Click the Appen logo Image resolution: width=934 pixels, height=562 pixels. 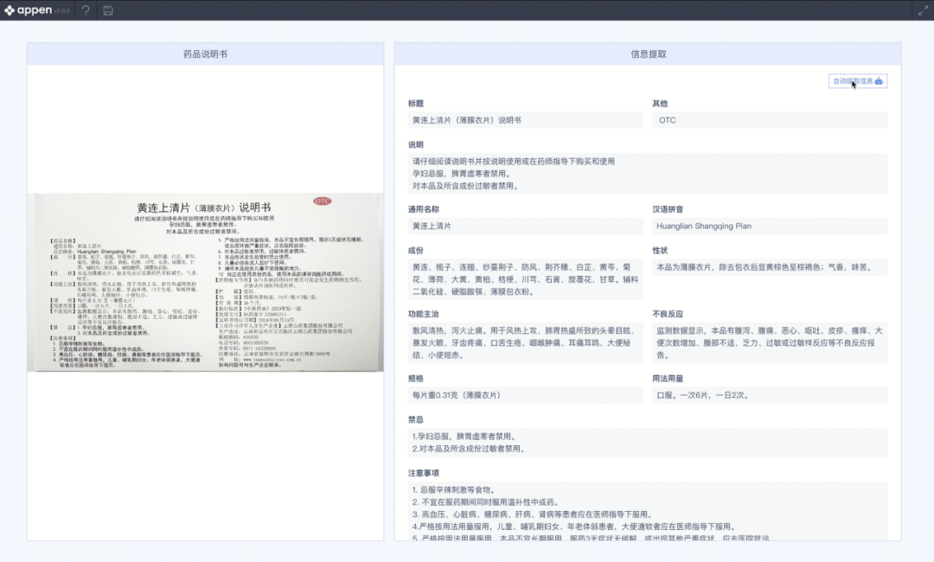tap(28, 10)
